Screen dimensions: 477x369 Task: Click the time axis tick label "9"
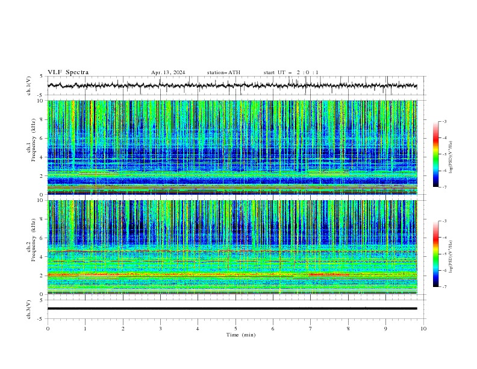[385, 329]
